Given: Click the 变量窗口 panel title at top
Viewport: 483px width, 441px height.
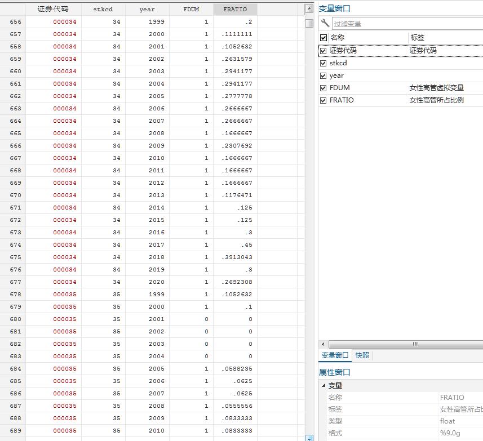Looking at the screenshot, I should coord(334,8).
